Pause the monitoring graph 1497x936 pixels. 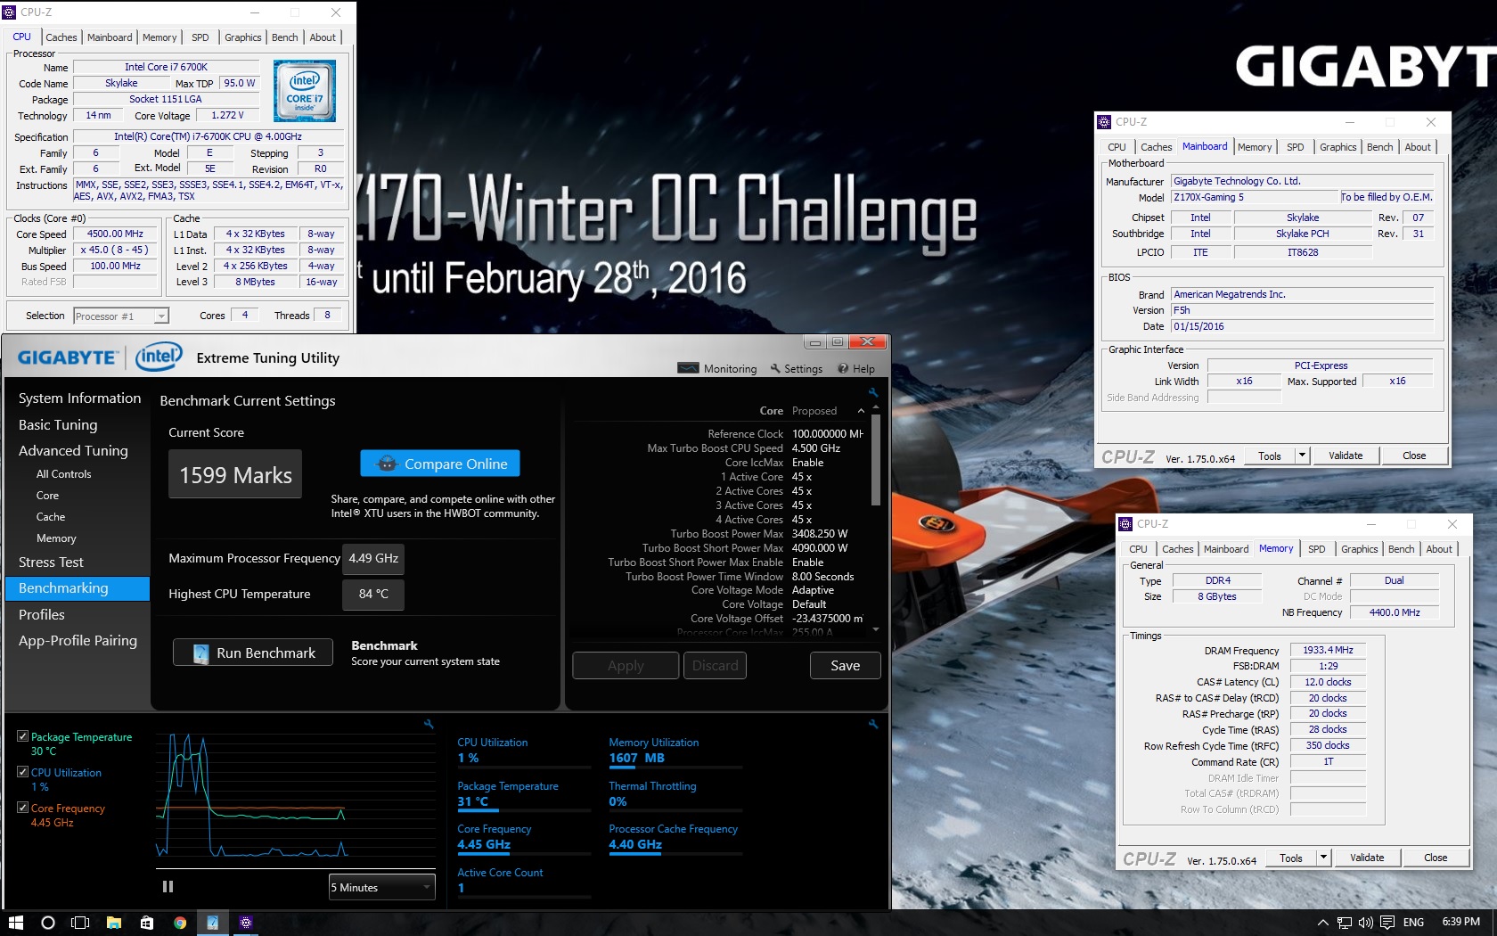click(x=168, y=886)
